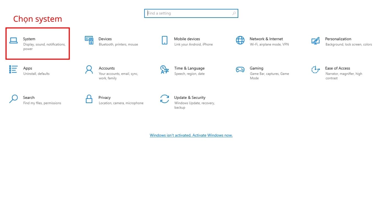Click the Mobile devices phone icon
Viewport: 379px width, 211px height.
tap(164, 40)
